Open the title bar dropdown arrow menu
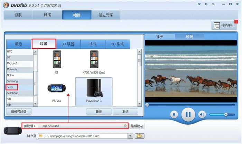Viewport: 242px width, 144px height. [199, 4]
